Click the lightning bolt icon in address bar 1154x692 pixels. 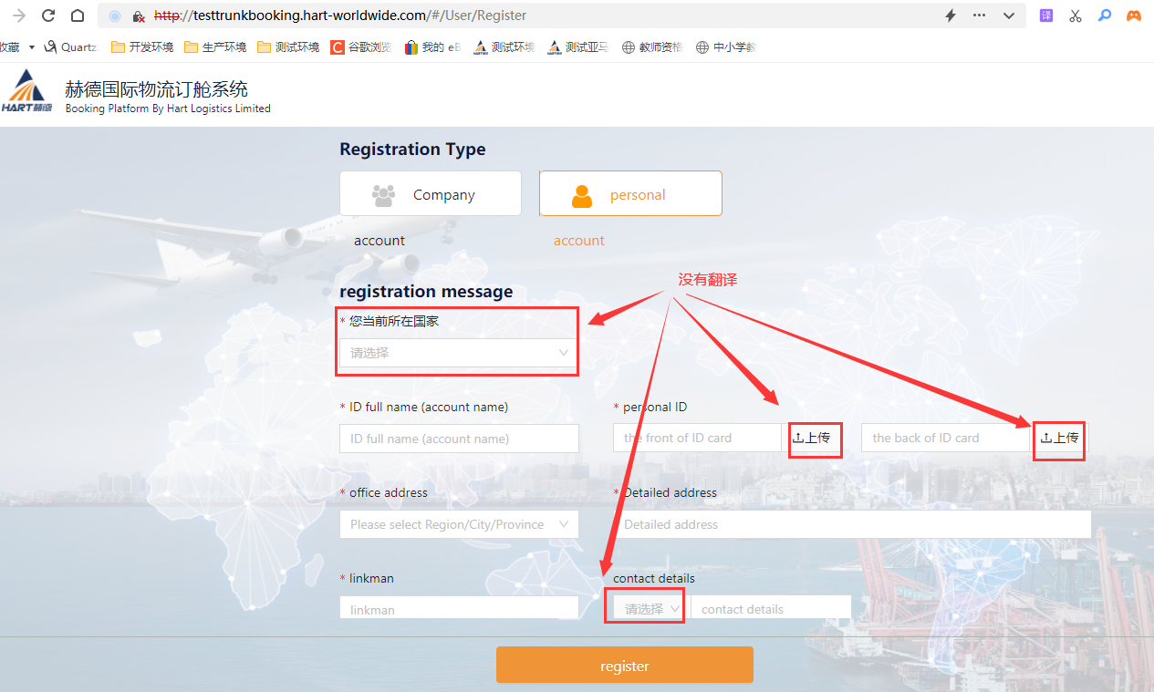coord(950,15)
